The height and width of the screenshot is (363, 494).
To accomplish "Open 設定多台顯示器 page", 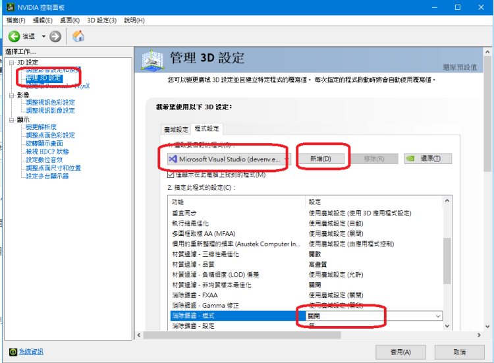I will point(47,176).
